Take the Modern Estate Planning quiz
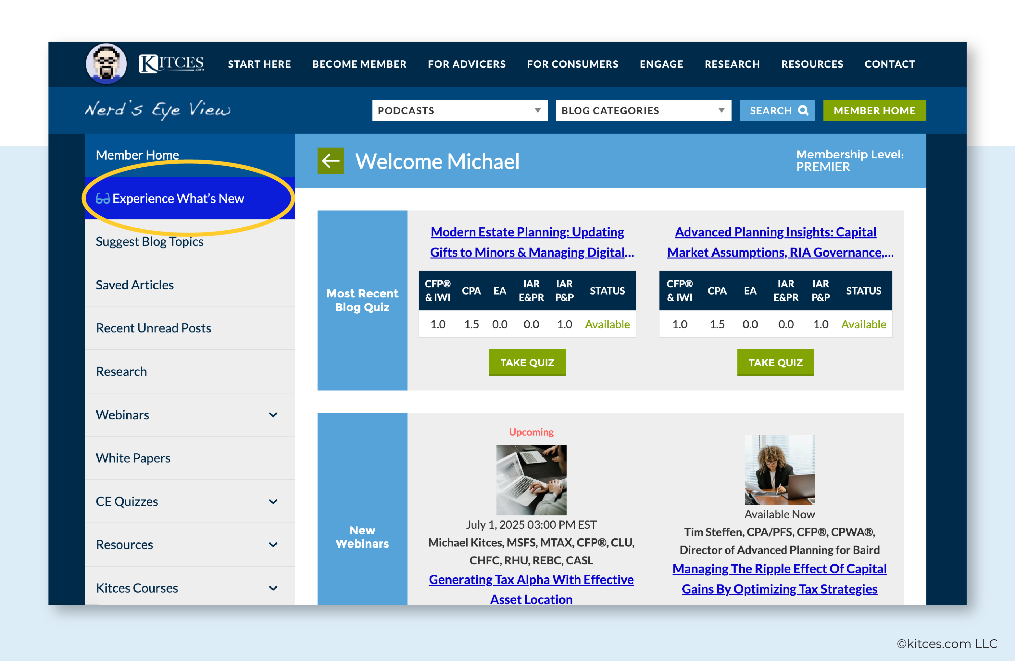 tap(528, 362)
